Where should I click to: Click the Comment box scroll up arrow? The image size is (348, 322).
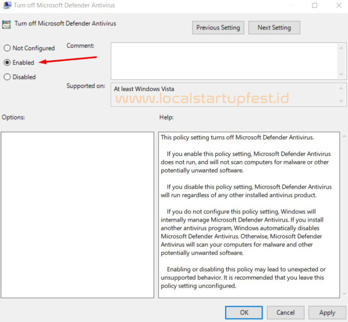(341, 48)
